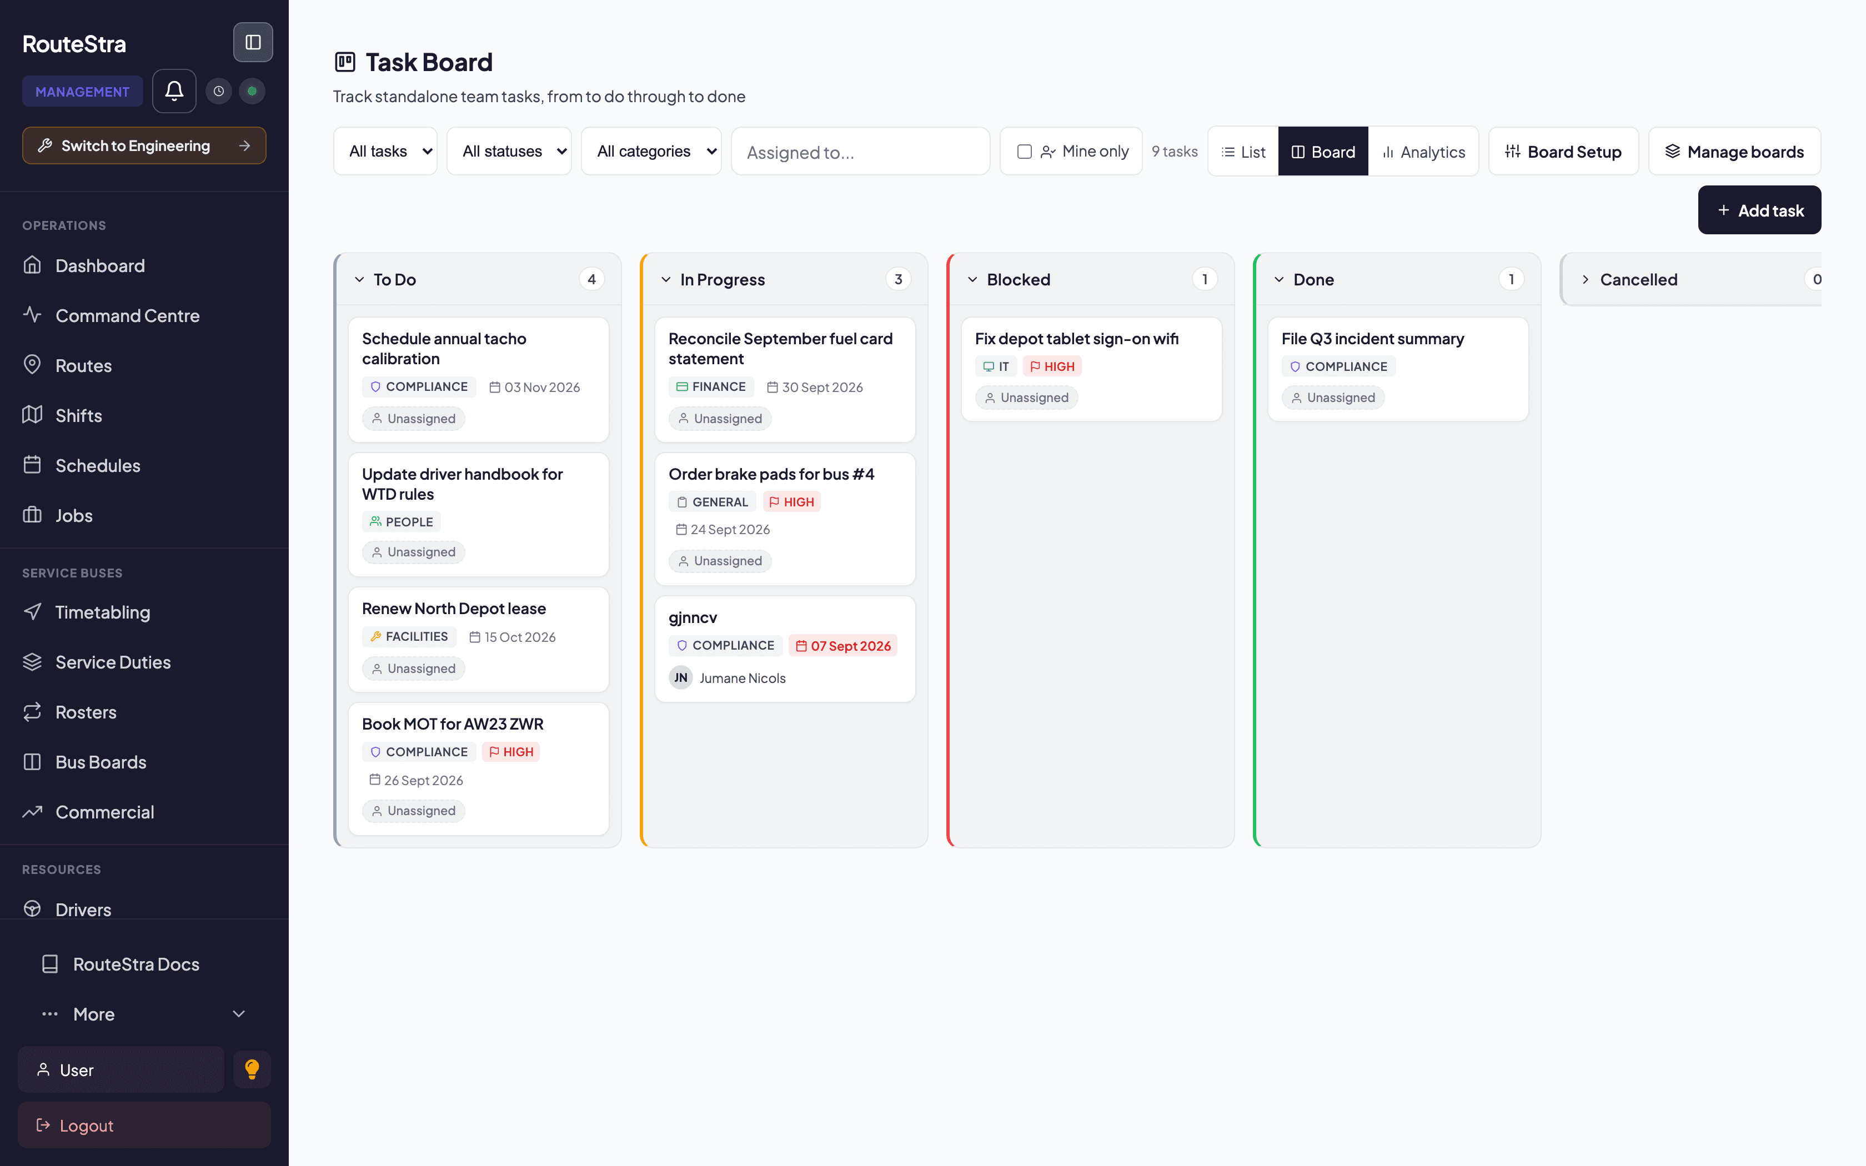Image resolution: width=1866 pixels, height=1166 pixels.
Task: Click the MANAGEMENT role badge
Action: coord(83,91)
